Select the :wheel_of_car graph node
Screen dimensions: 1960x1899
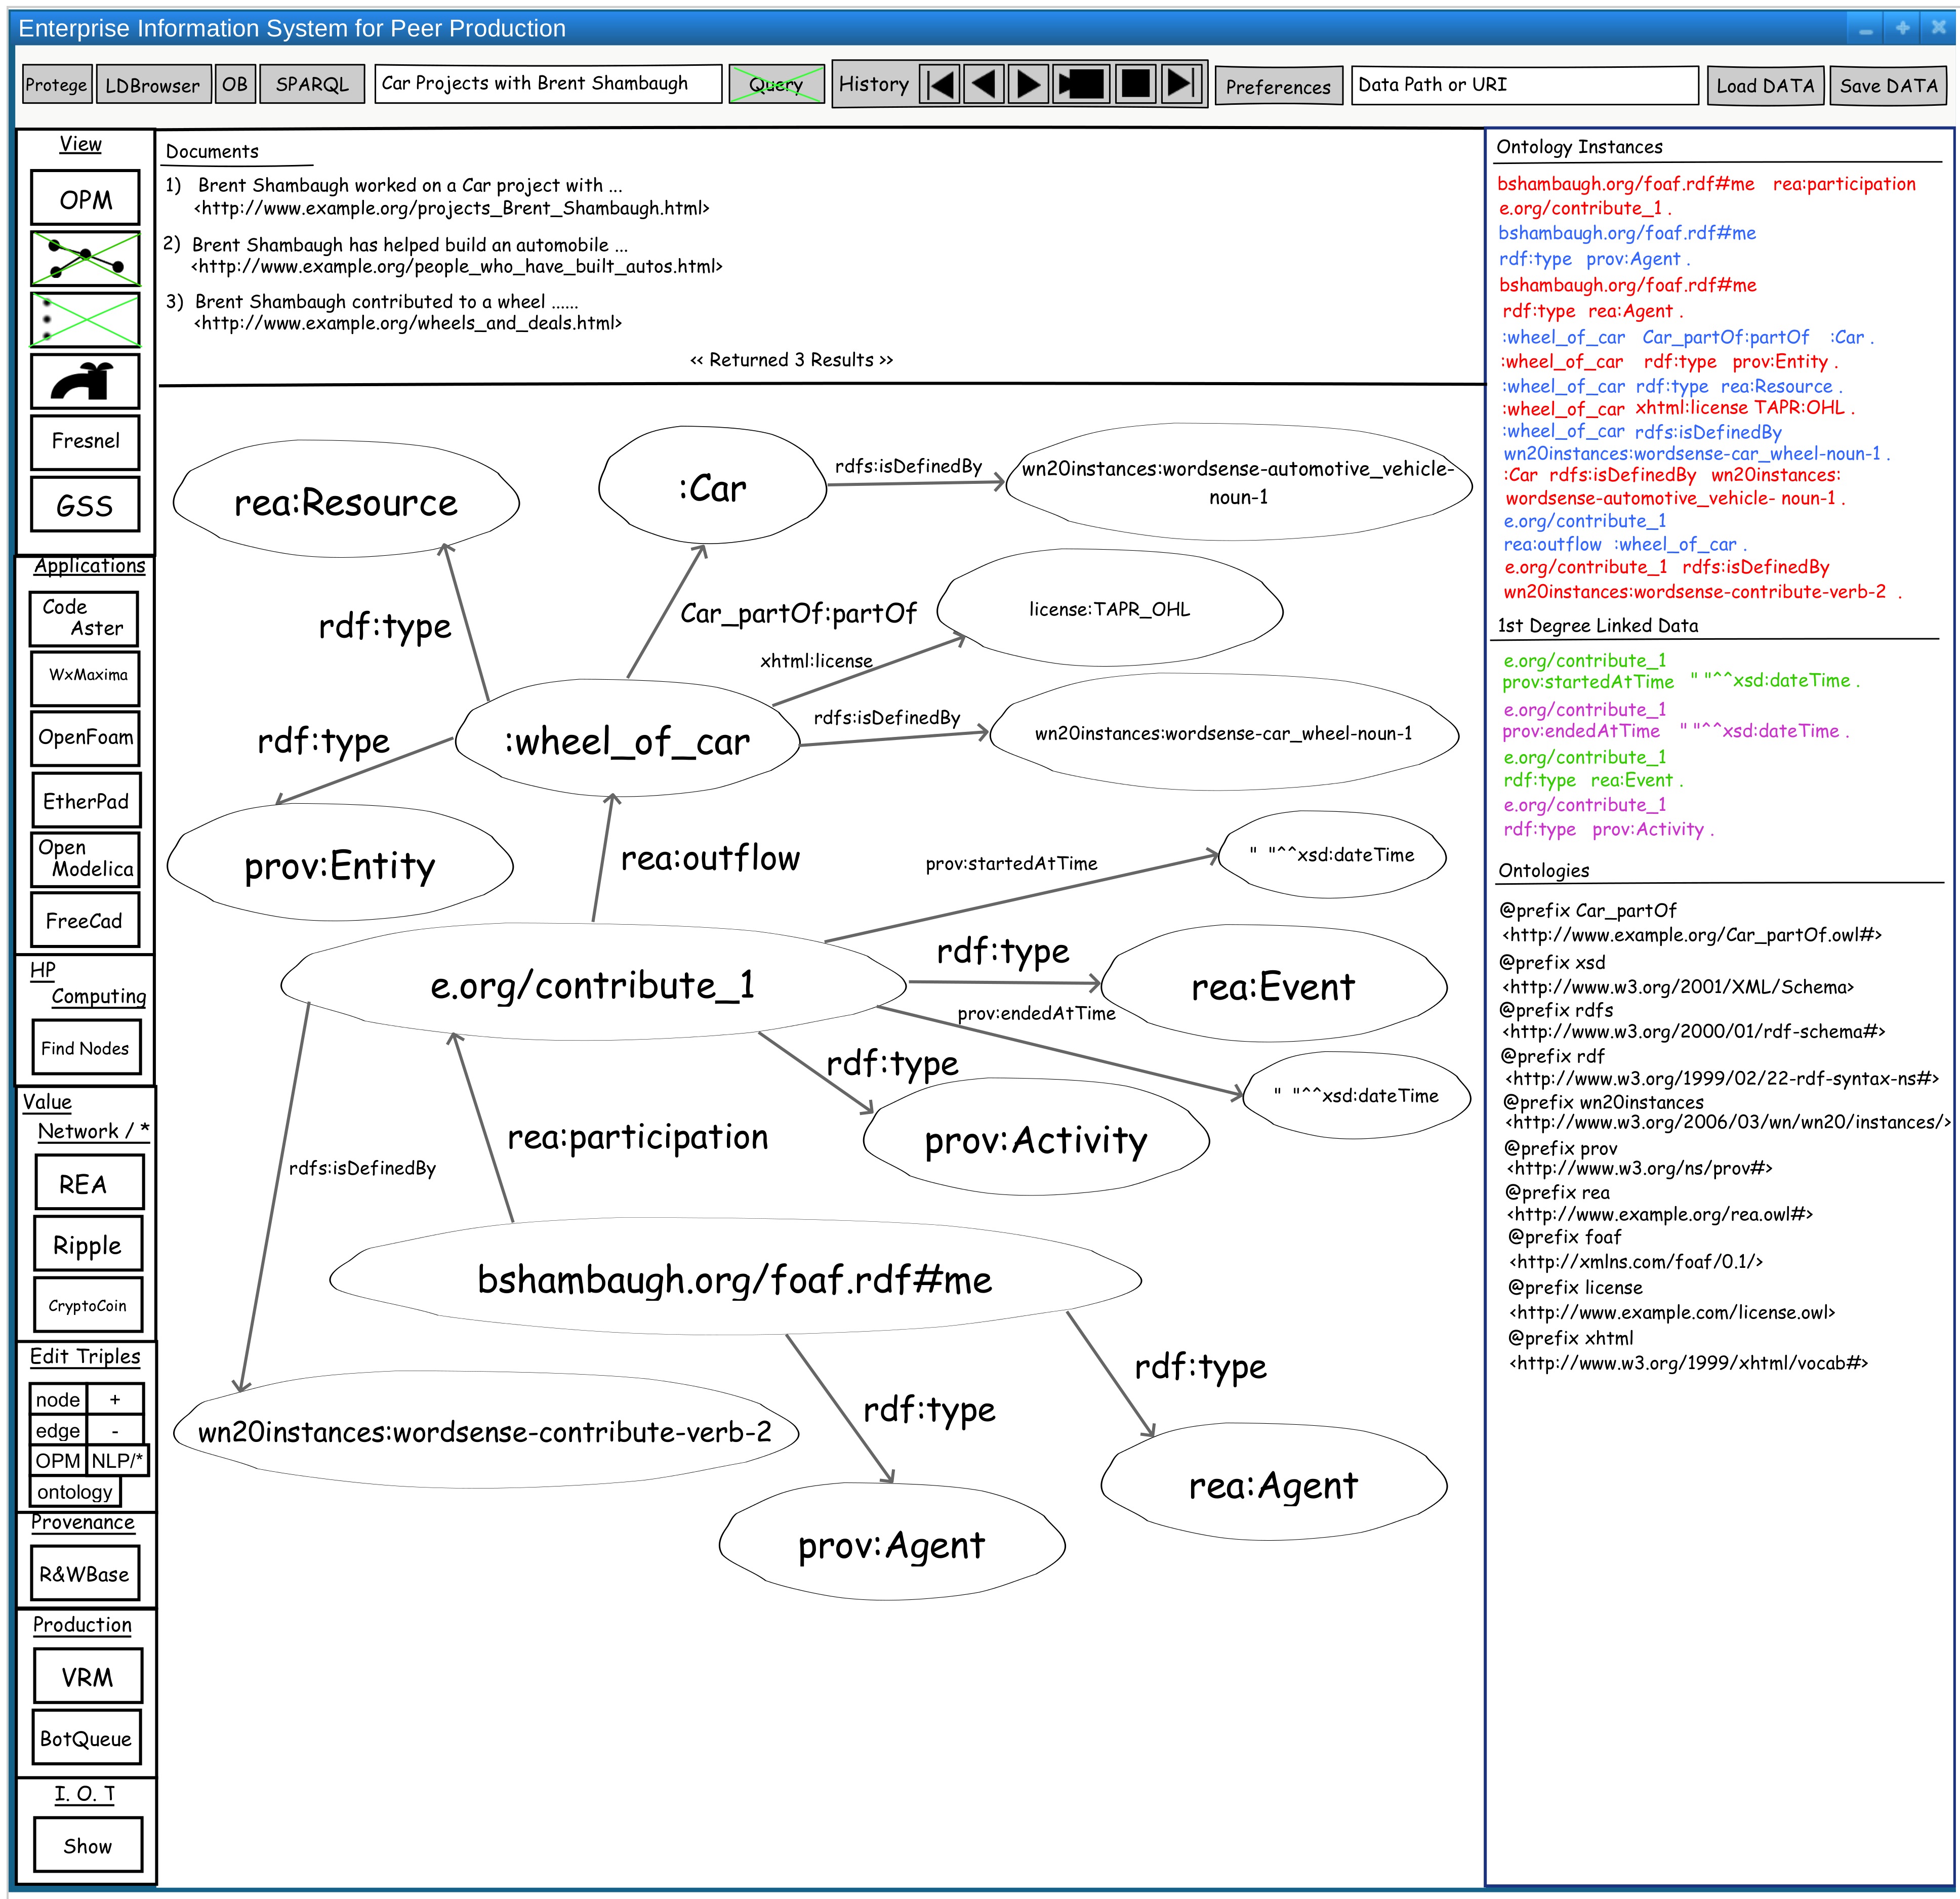(x=627, y=741)
